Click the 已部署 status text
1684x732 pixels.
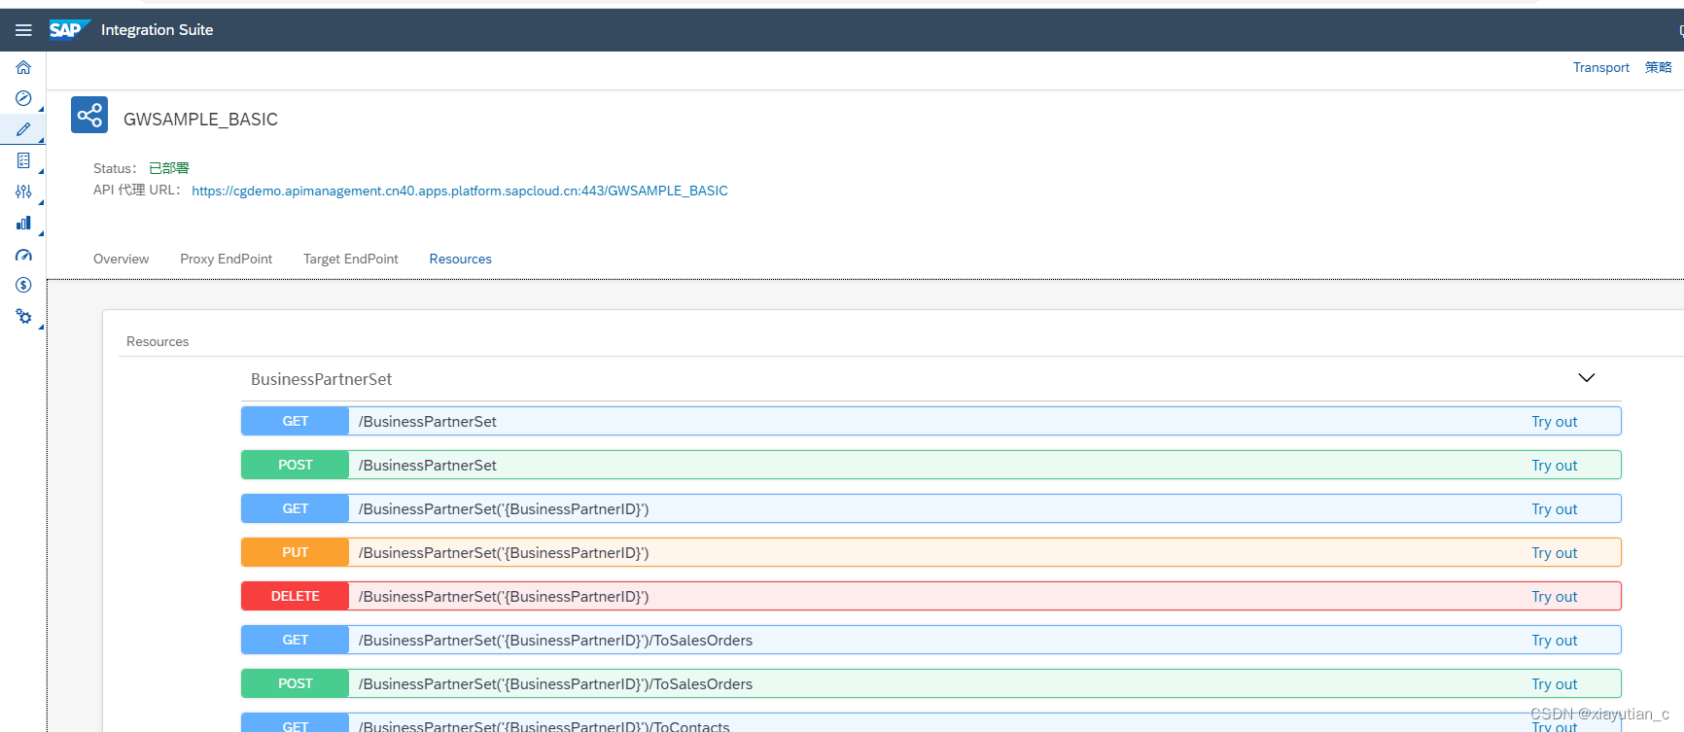[169, 168]
